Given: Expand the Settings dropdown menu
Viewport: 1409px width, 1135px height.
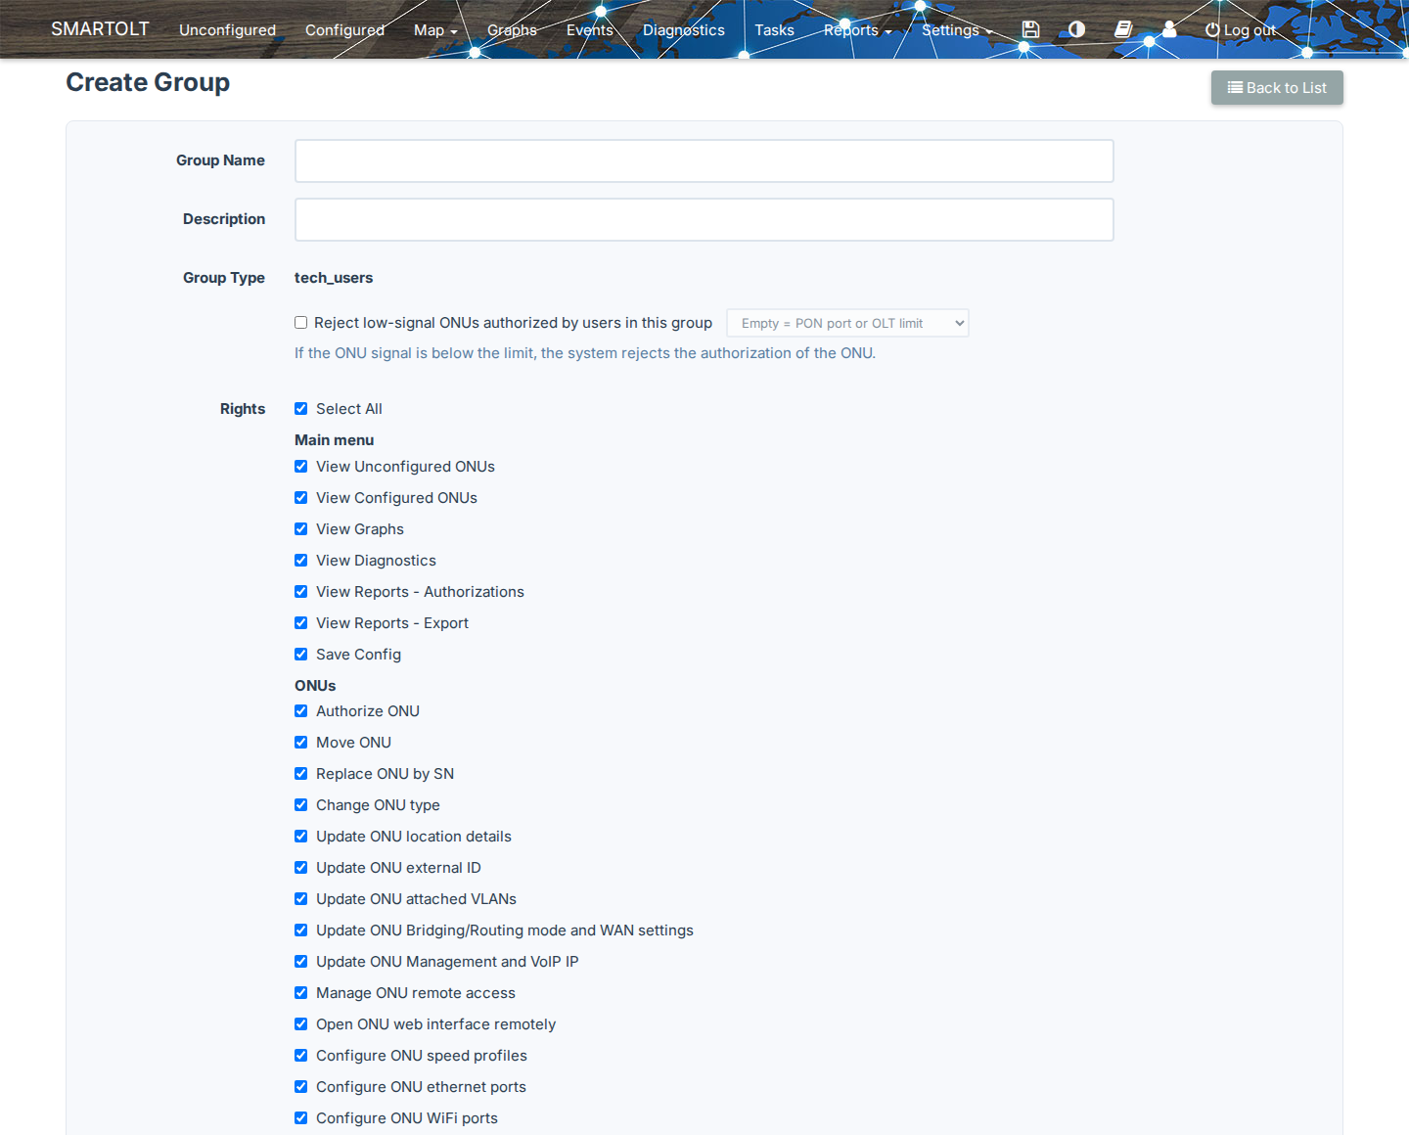Looking at the screenshot, I should tap(957, 30).
